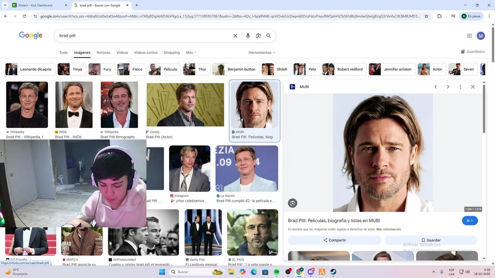Open Microsoft Edge from the taskbar
This screenshot has height=278, width=495.
click(254, 272)
